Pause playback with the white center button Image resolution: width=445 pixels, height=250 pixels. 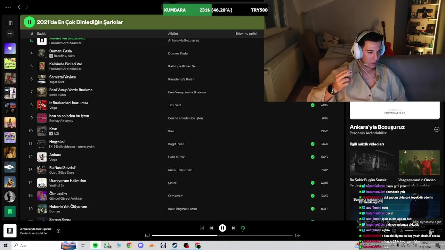point(222,228)
